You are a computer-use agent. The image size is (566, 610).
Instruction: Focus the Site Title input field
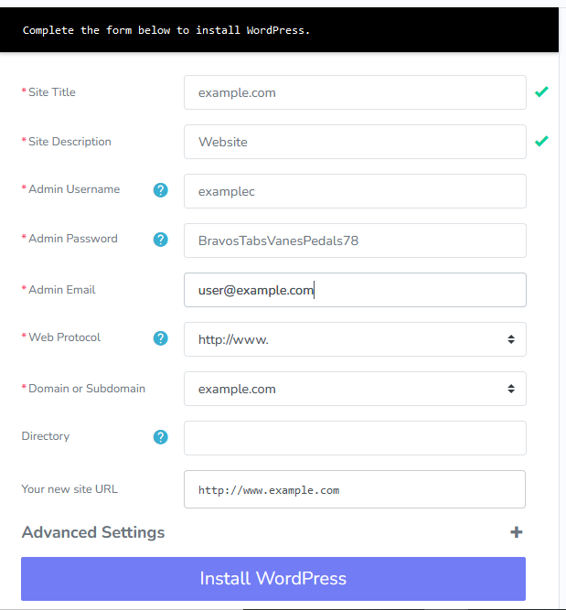tap(354, 92)
